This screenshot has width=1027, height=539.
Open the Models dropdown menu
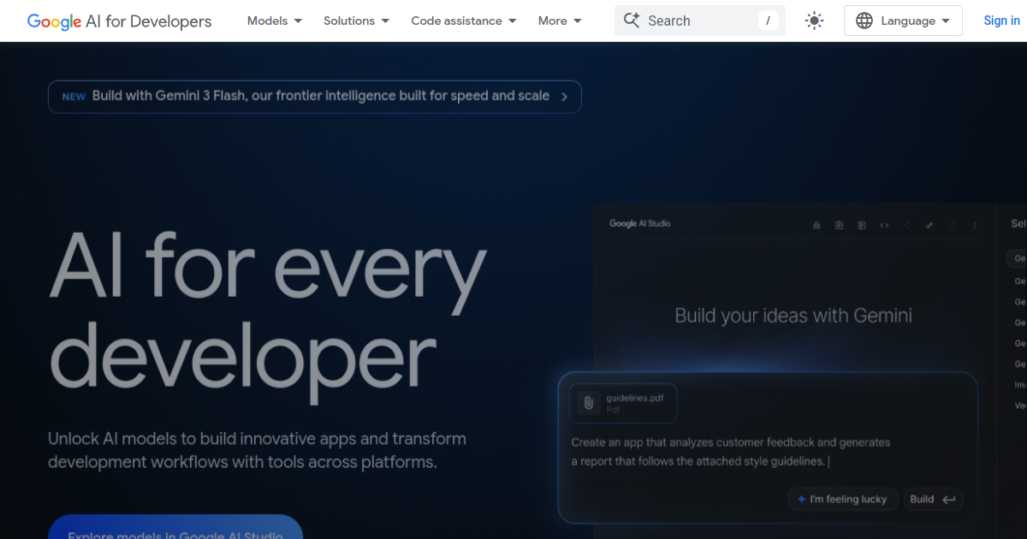[x=275, y=21]
